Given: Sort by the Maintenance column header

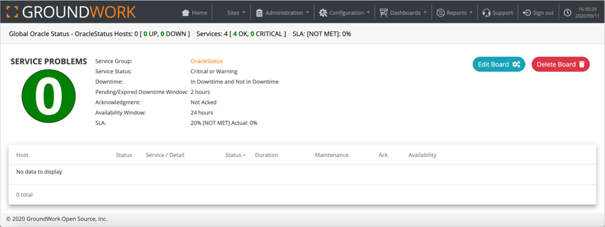Looking at the screenshot, I should pyautogui.click(x=332, y=155).
